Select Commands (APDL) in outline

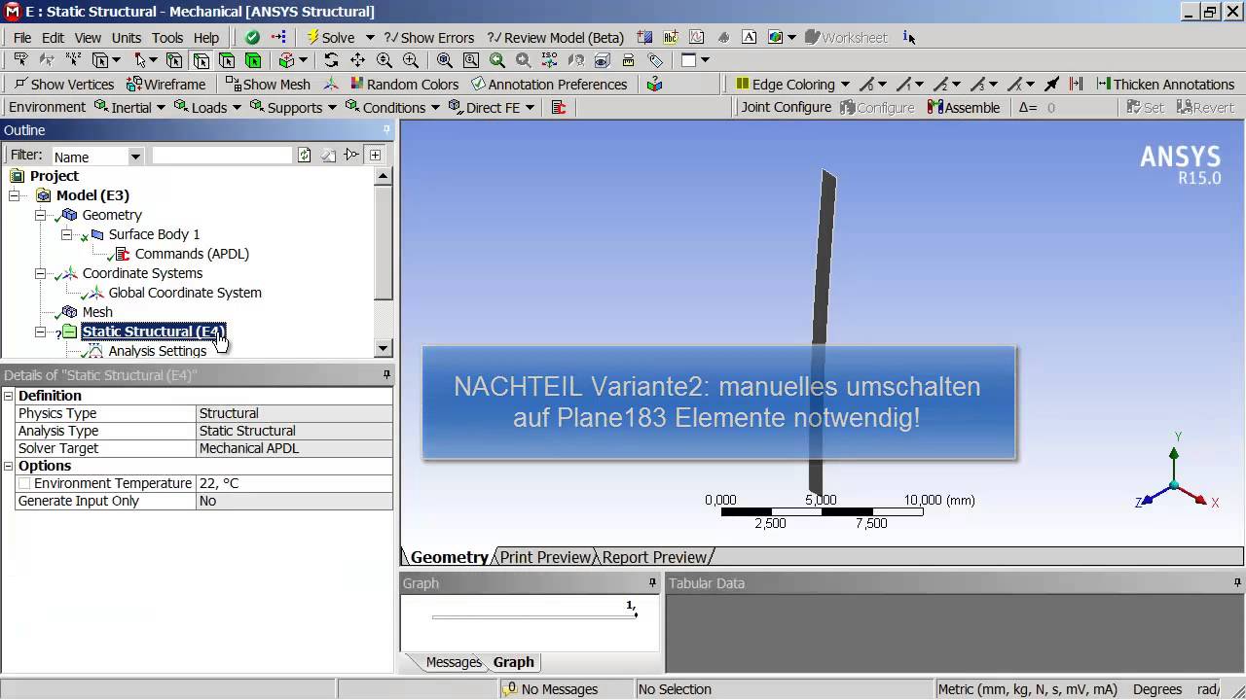click(x=192, y=254)
